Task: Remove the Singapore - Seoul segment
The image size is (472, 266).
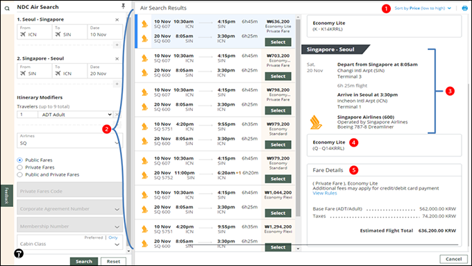Action: 117,59
